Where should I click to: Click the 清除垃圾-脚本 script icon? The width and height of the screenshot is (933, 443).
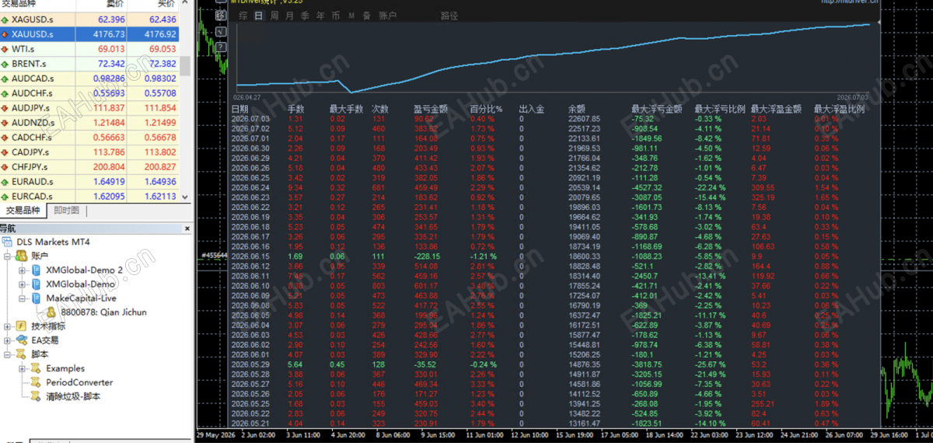(36, 396)
